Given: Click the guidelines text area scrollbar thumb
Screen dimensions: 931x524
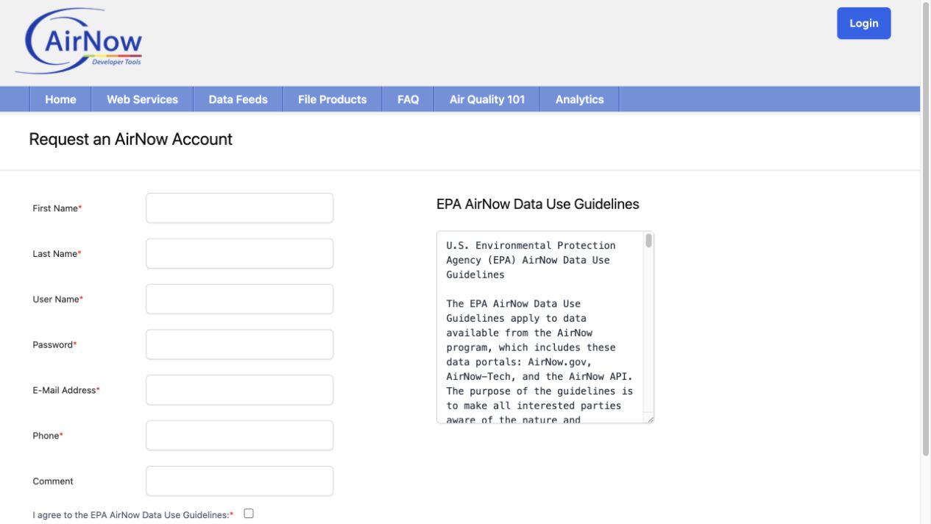Looking at the screenshot, I should tap(649, 241).
